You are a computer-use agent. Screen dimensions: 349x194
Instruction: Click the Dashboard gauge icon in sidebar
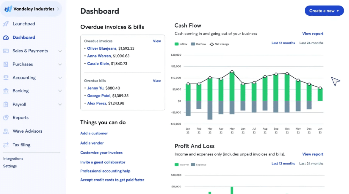pyautogui.click(x=6, y=38)
